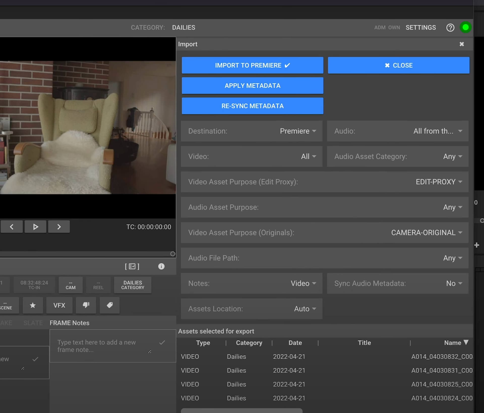Click the tag icon button
The height and width of the screenshot is (413, 484).
110,305
